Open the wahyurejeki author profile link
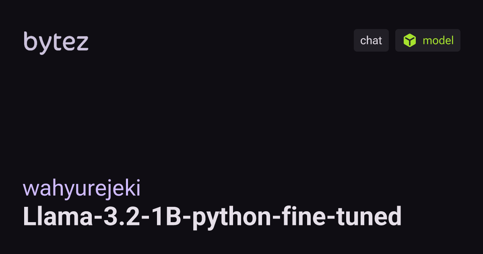This screenshot has width=483, height=254. click(82, 189)
